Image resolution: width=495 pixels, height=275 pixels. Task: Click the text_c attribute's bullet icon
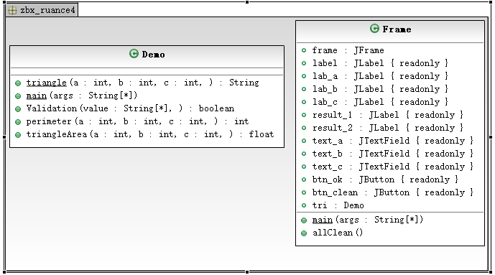point(304,167)
